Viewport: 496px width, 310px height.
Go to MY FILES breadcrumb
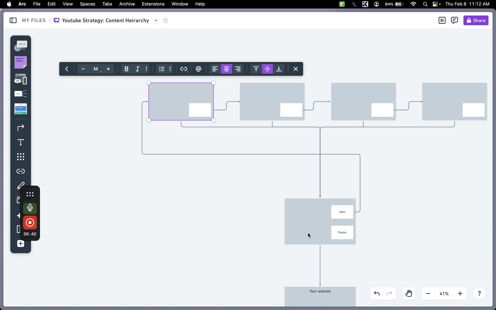(x=34, y=20)
